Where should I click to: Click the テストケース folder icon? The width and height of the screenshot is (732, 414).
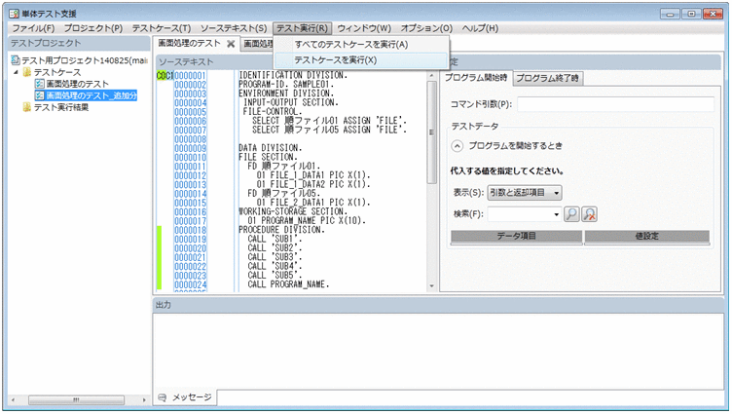point(27,72)
